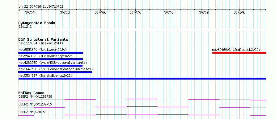Viewport: 275px width, 119px height.
Task: Click the nsv6553670 (Sedlazeck2020) blue variant bar
Action: click(x=51, y=53)
